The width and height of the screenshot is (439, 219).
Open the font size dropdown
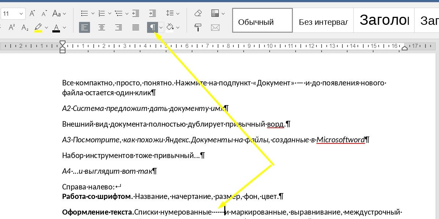(21, 14)
